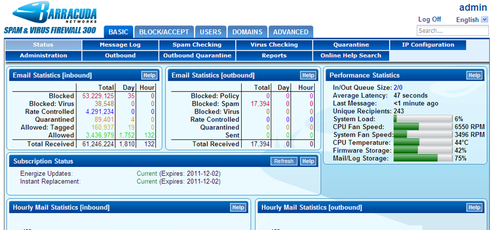Viewport: 498px width, 230px height.
Task: Expand the English language dropdown
Action: (484, 20)
